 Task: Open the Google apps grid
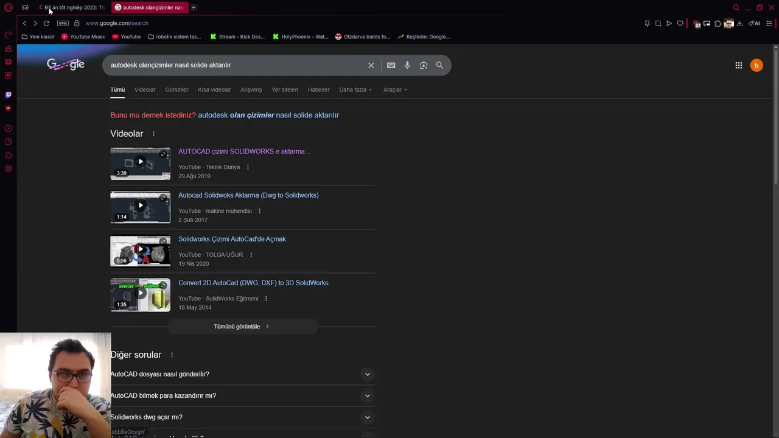tap(739, 65)
